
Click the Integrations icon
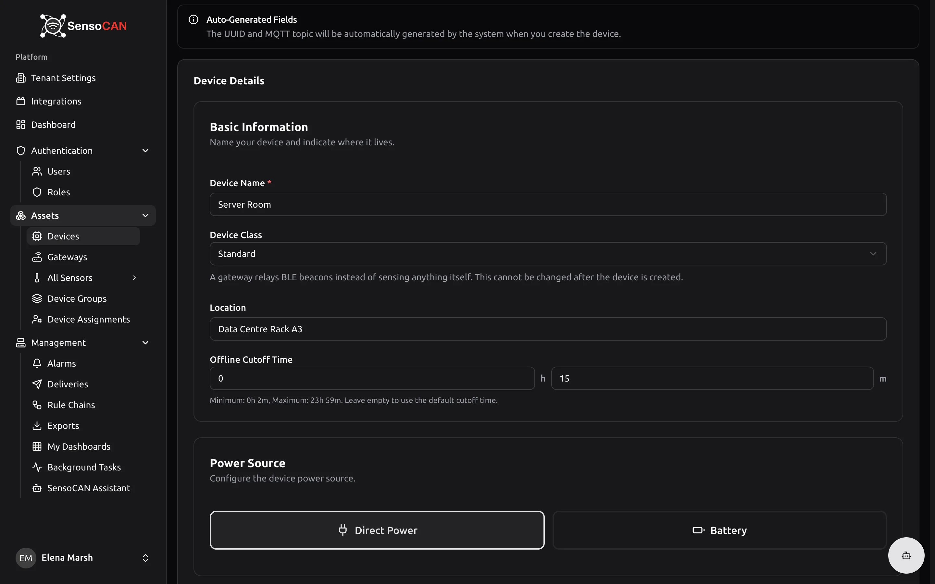click(20, 101)
